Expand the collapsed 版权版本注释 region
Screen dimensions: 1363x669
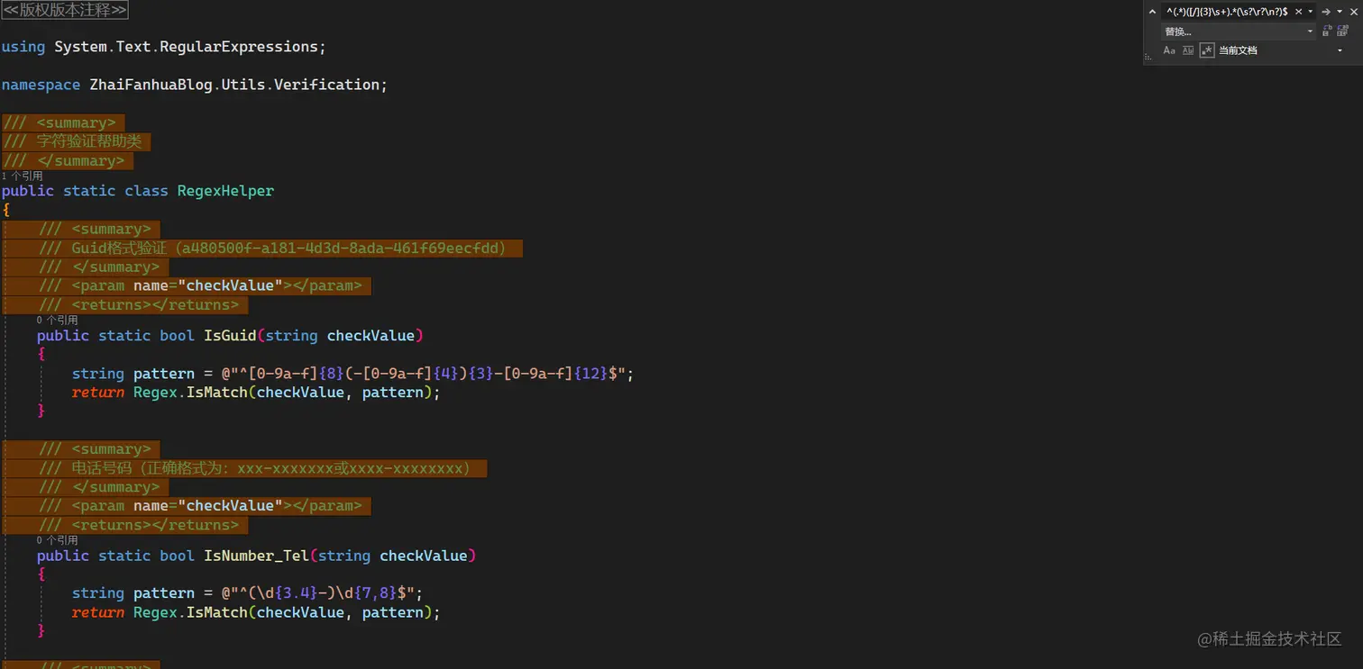point(65,10)
